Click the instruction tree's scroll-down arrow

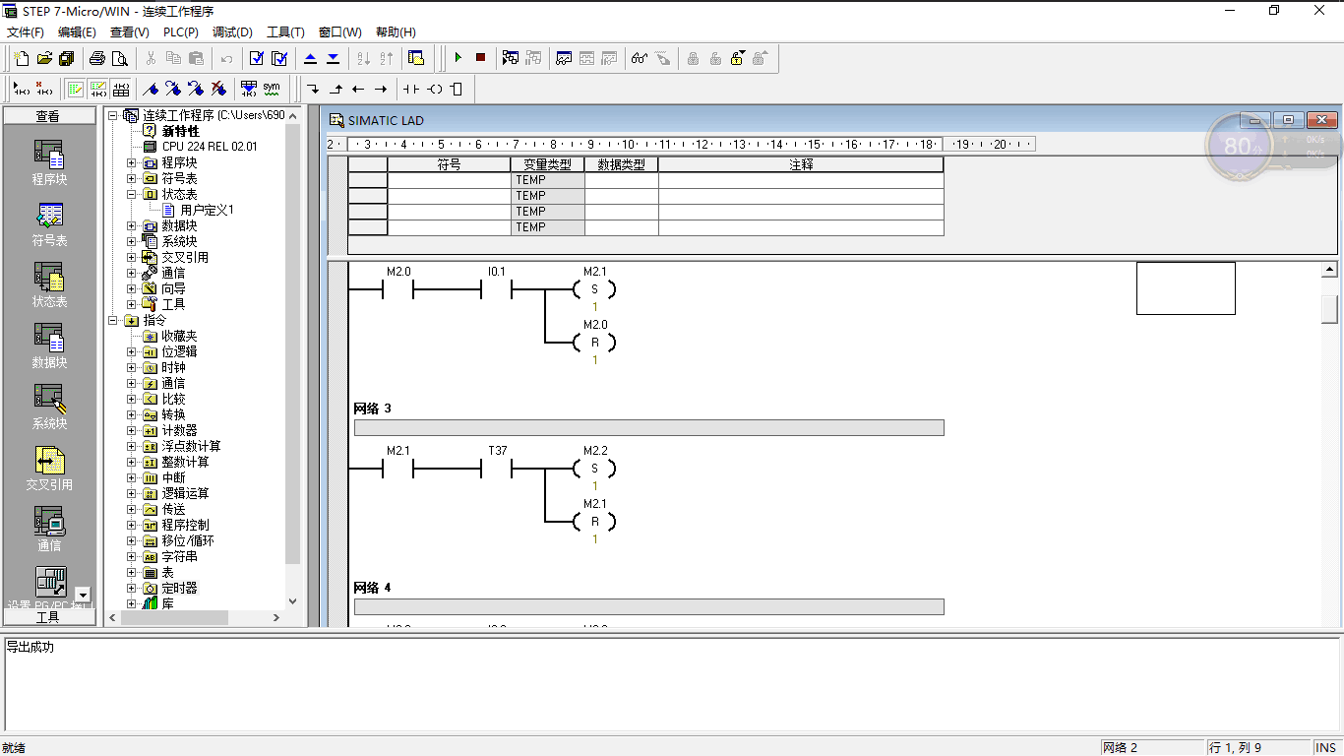pyautogui.click(x=292, y=600)
